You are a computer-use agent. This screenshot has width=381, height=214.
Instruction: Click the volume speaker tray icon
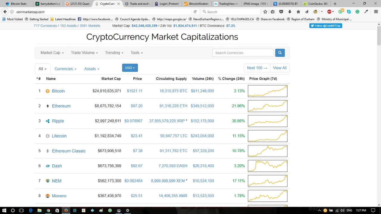tap(342, 210)
